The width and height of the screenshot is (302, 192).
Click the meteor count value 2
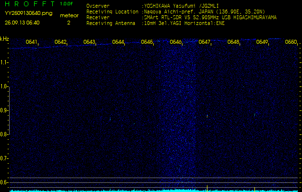pyautogui.click(x=69, y=23)
